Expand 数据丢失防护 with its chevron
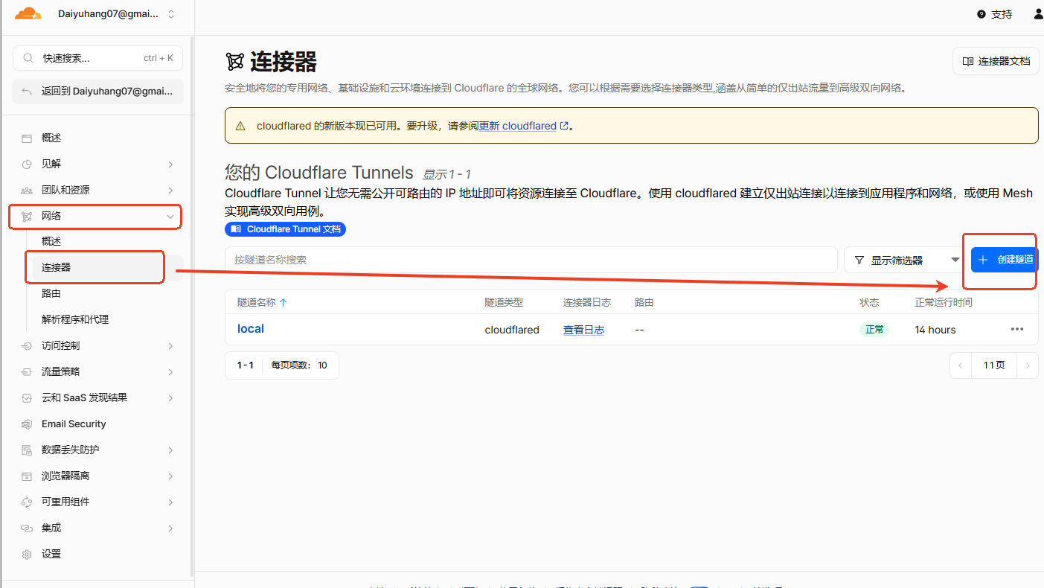The height and width of the screenshot is (588, 1044). coord(170,450)
